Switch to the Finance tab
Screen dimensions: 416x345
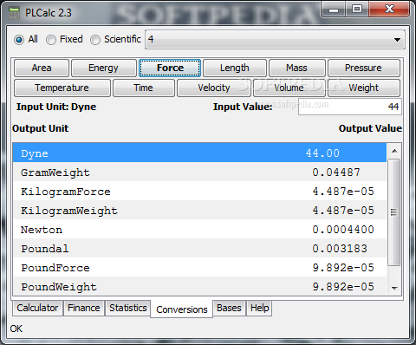(84, 308)
